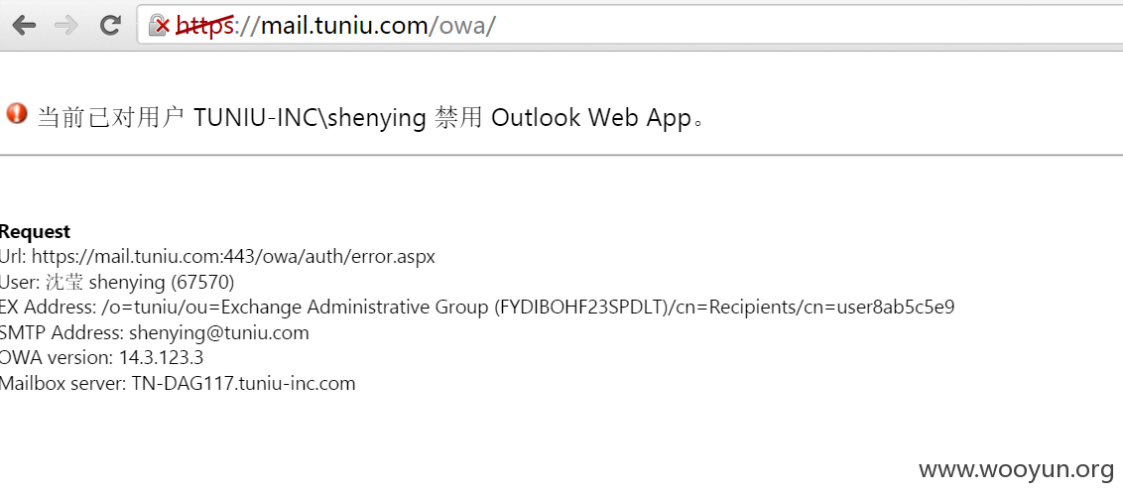Select the SMTP Address shenying@tuniu.com line
This screenshot has height=498, width=1123.
pos(155,332)
